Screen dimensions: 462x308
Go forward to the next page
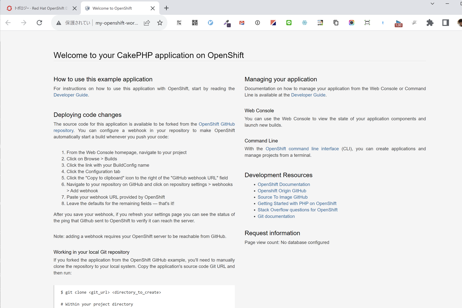[24, 23]
